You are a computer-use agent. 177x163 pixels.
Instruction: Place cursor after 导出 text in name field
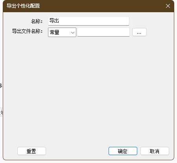coord(59,21)
